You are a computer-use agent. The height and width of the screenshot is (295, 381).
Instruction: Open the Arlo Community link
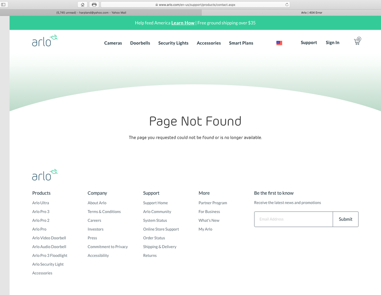tap(157, 212)
